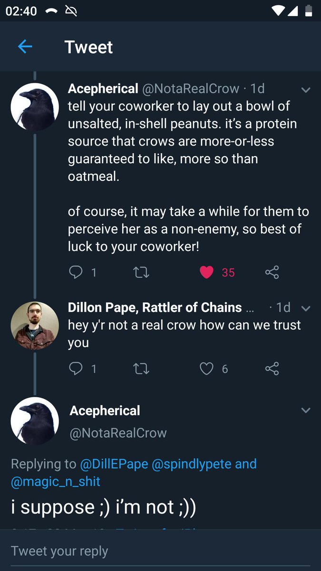Tap the muted notifications status icon
Screen dimensions: 321x571
click(x=71, y=11)
